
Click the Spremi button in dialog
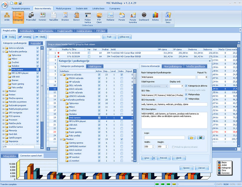186,168
